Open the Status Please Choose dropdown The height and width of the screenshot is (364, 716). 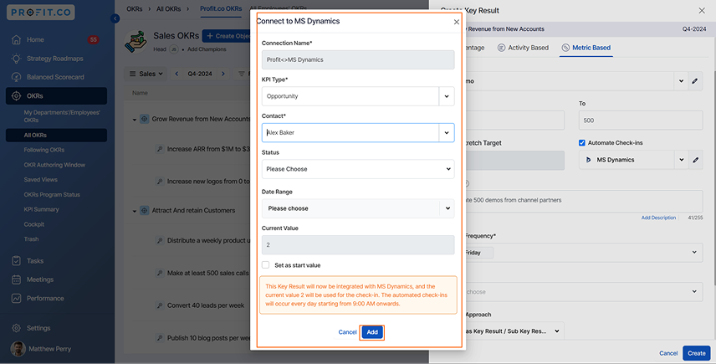click(x=358, y=169)
